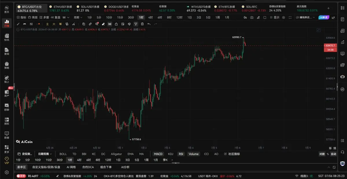The width and height of the screenshot is (347, 179).
Task: Open the 资产 assets sidebar icon
Action: 7,93
